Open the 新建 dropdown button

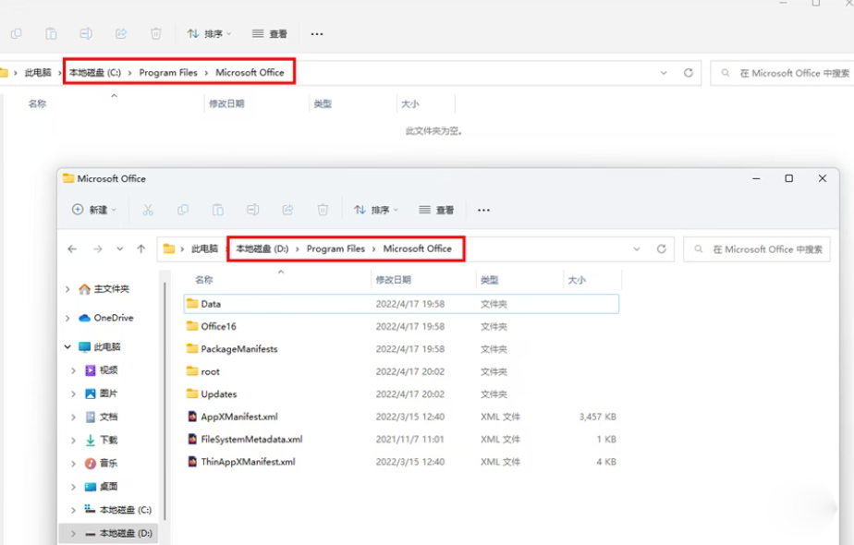coord(94,210)
